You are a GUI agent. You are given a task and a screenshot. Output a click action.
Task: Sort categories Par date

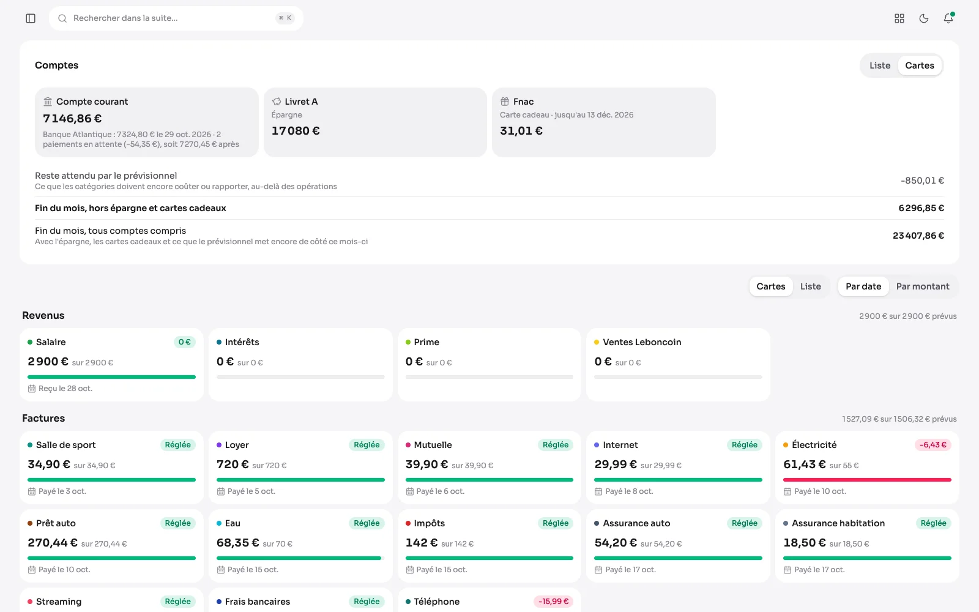(863, 286)
